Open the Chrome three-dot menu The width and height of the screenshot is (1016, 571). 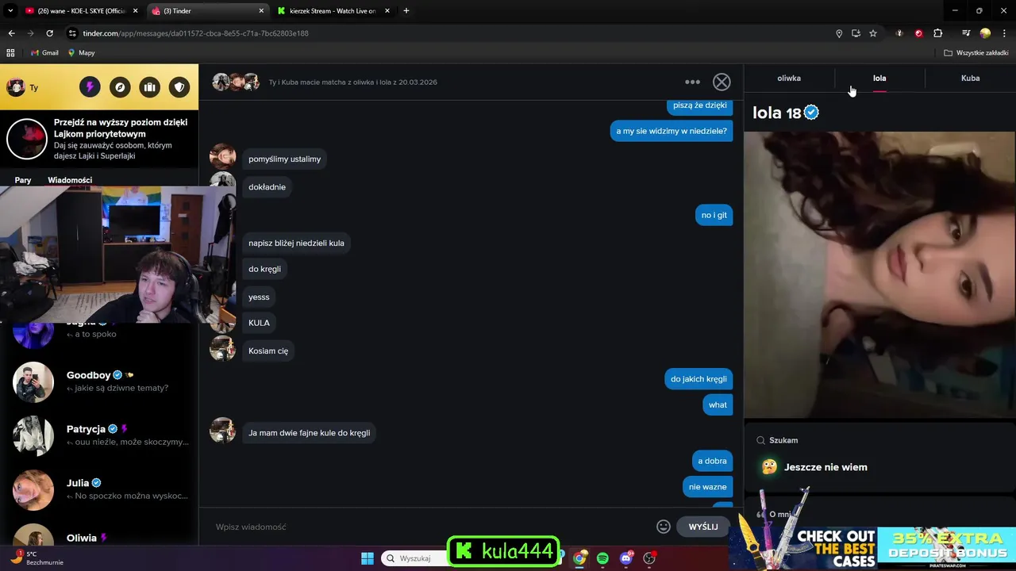[x=1003, y=33]
